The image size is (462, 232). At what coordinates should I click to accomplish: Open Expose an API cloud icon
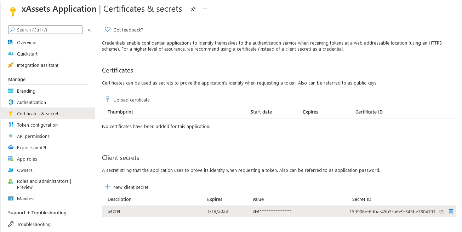coord(11,147)
